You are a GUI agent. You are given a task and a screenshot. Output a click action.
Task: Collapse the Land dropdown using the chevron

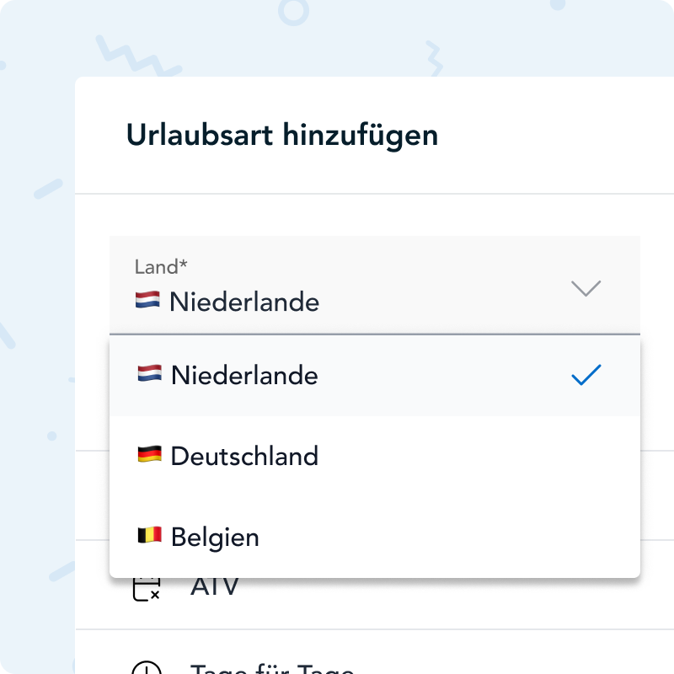tap(586, 288)
